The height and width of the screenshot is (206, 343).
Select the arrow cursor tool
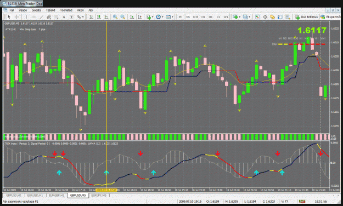[9, 17]
